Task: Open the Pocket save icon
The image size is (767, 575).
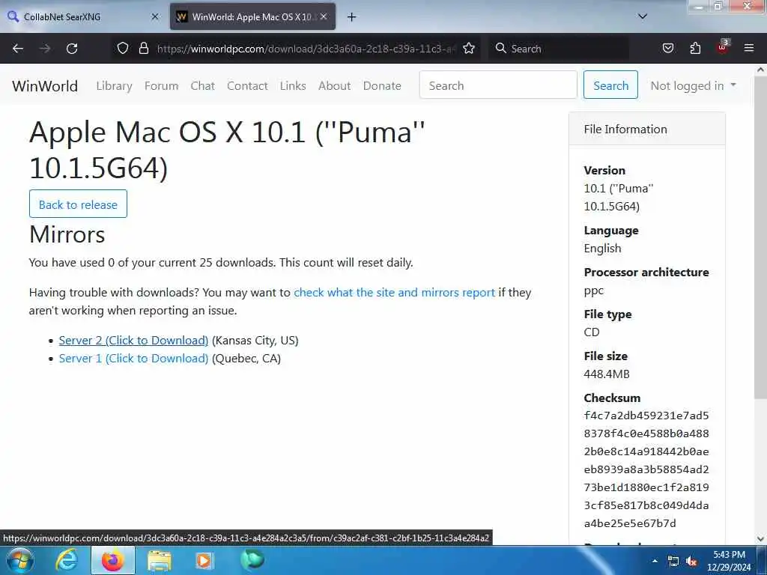Action: pyautogui.click(x=667, y=48)
